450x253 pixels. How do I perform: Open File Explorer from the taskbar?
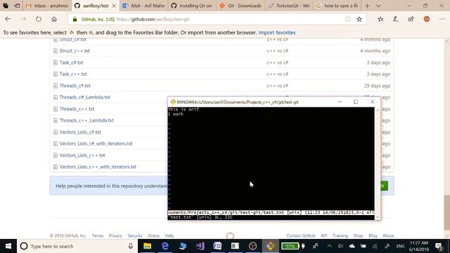coord(147,246)
